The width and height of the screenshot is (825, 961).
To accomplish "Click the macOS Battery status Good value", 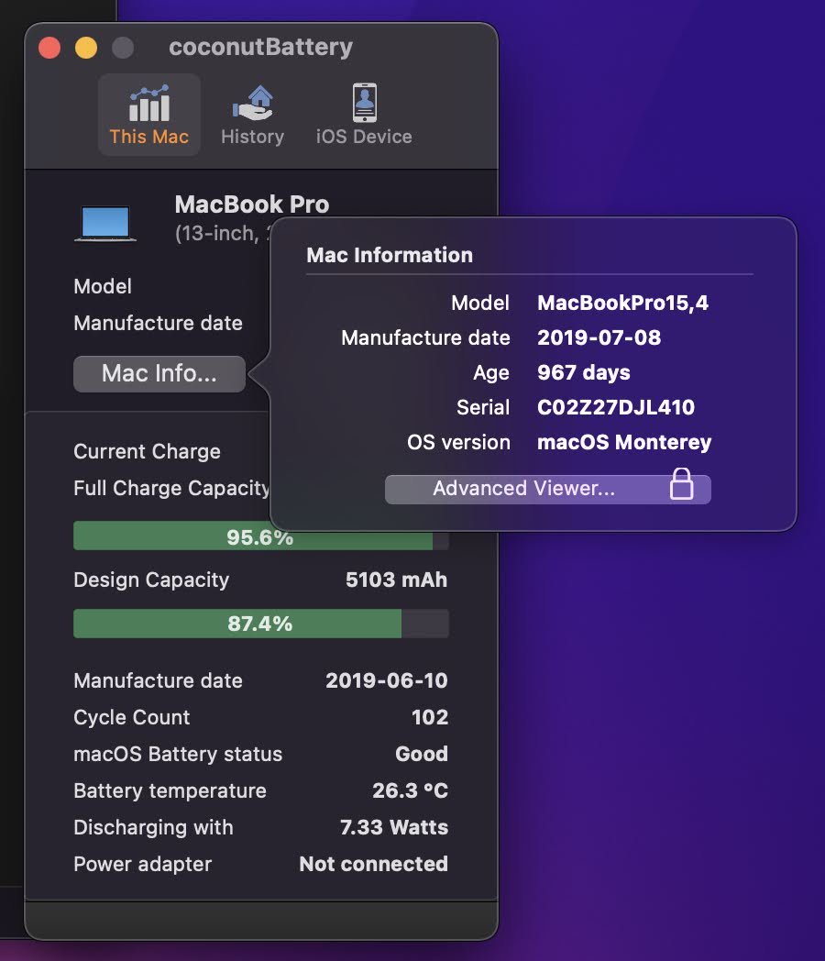I will (x=421, y=754).
